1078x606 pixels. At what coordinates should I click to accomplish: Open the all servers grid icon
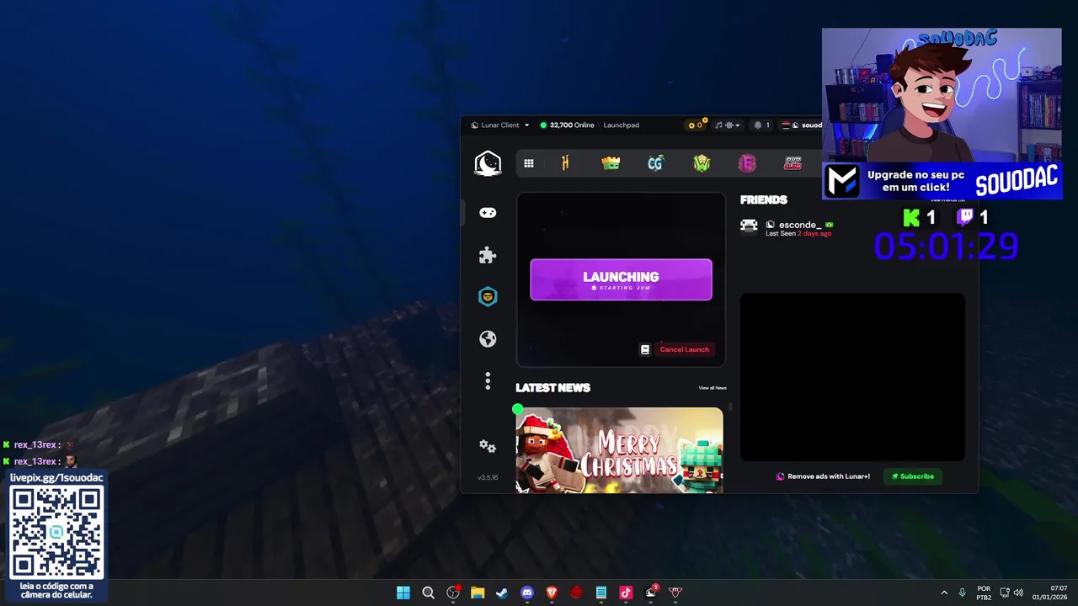pos(529,163)
